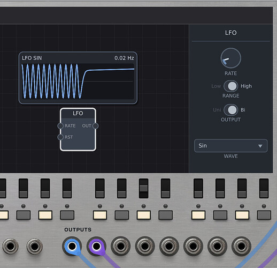
Task: Click the third jack in the OUTPUTS row
Action: click(121, 246)
